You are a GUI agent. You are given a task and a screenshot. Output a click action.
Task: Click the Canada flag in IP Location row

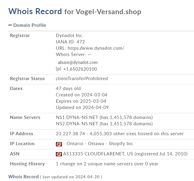(59, 144)
